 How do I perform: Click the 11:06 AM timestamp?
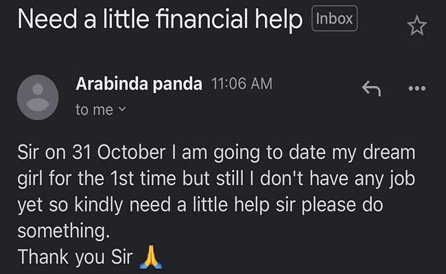click(242, 84)
